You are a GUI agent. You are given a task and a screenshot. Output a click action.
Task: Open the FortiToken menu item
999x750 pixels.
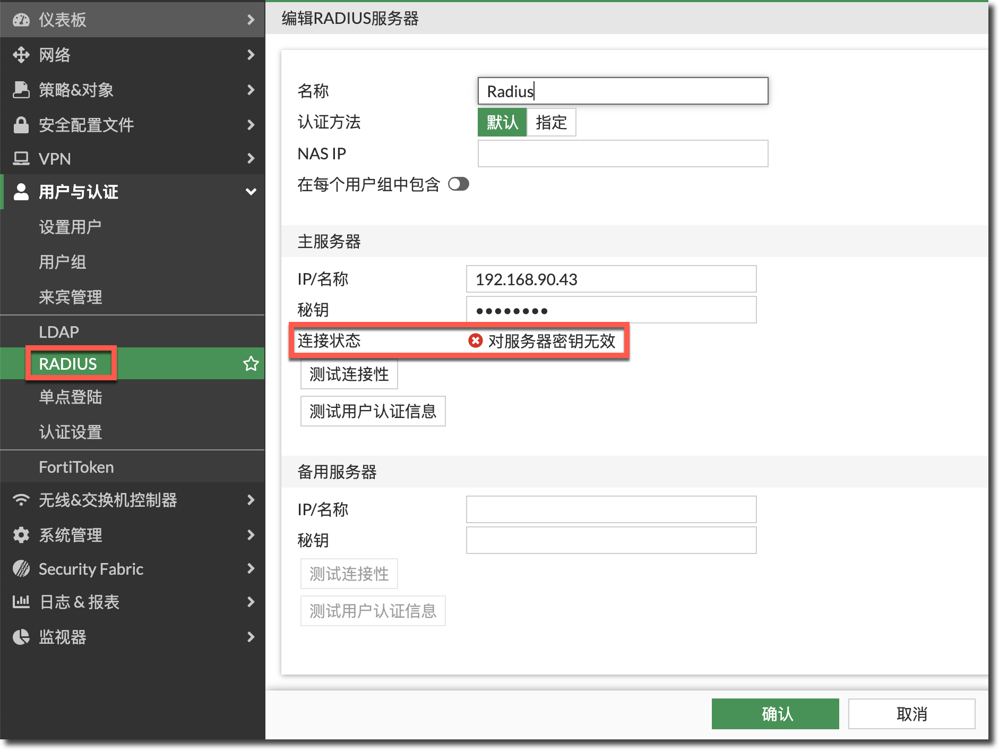pyautogui.click(x=76, y=467)
